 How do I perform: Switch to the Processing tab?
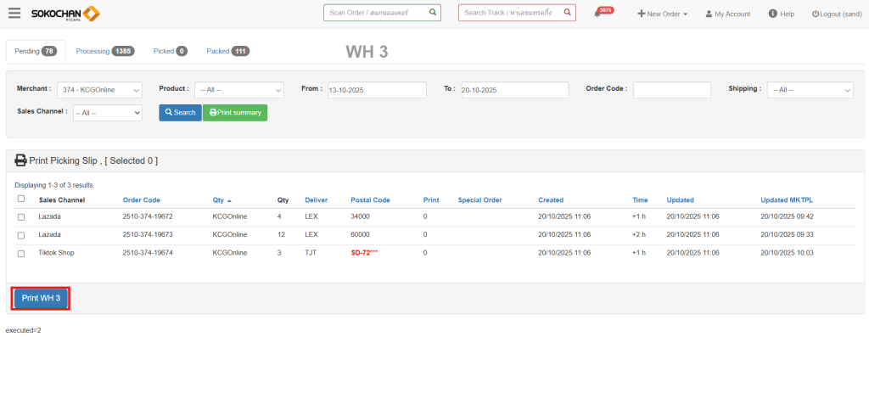tap(104, 52)
